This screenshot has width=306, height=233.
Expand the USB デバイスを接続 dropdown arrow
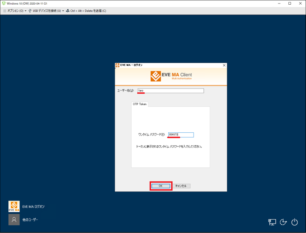tap(63, 11)
